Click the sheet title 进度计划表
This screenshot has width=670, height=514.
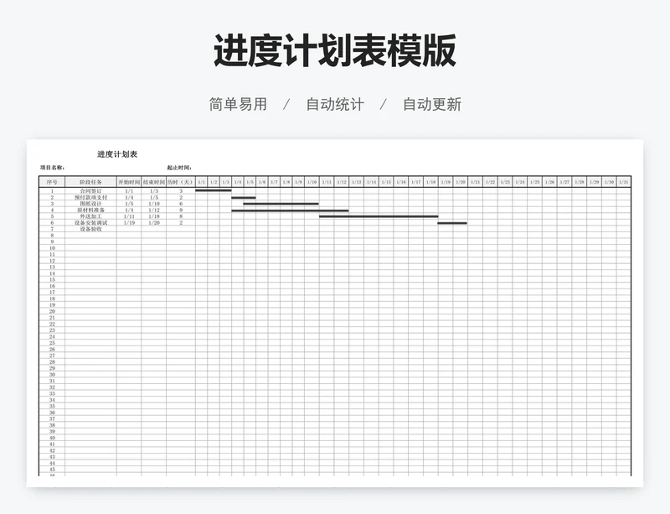click(x=117, y=154)
